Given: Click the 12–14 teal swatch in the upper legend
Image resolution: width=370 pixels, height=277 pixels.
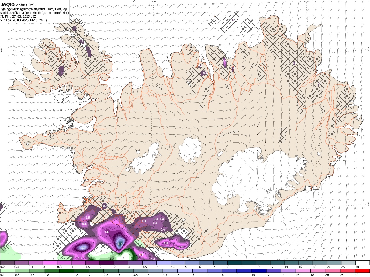Looking at the screenshot, I should (x=277, y=263).
